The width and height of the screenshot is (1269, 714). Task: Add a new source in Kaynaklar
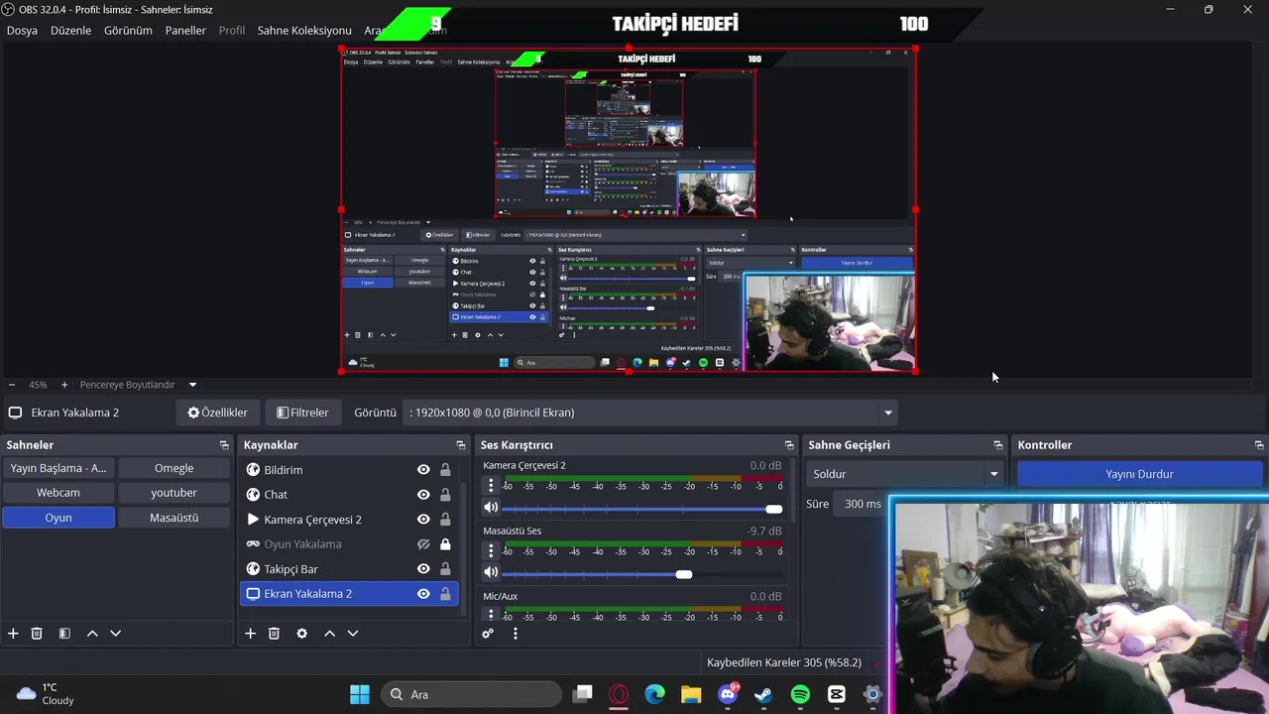[x=251, y=634]
